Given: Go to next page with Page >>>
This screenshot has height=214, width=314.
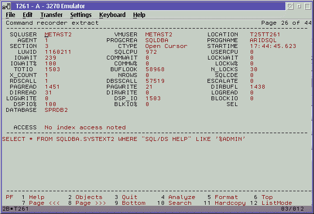Looking at the screenshot, I should coord(90,203).
